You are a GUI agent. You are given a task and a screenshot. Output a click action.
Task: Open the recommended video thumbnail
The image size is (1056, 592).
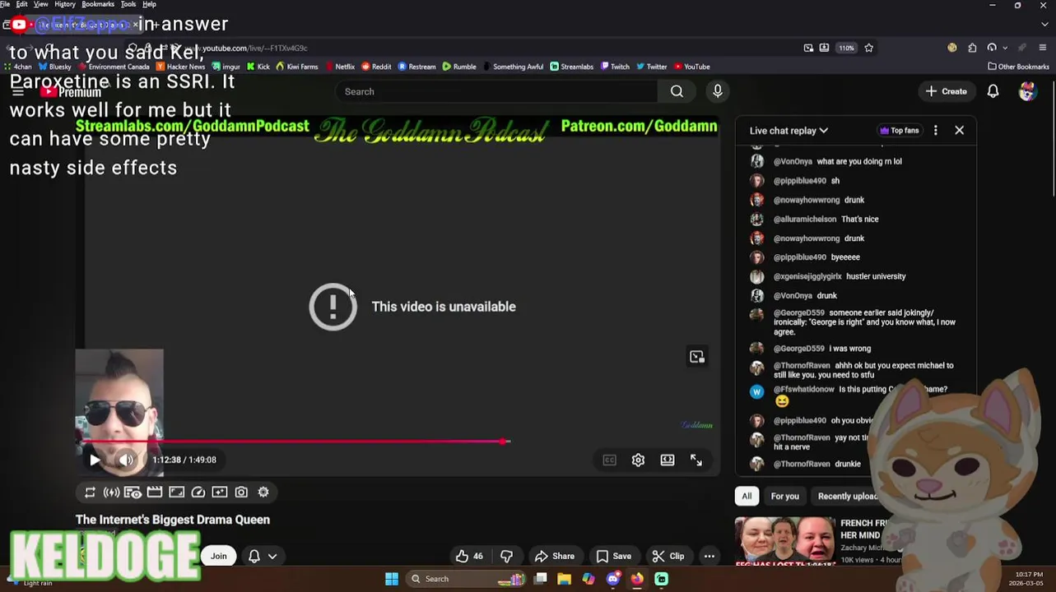784,540
